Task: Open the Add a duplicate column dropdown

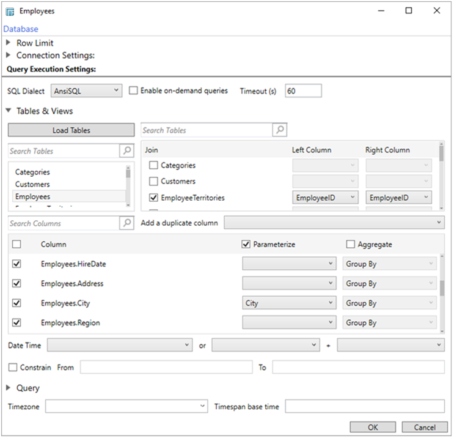Action: (334, 223)
